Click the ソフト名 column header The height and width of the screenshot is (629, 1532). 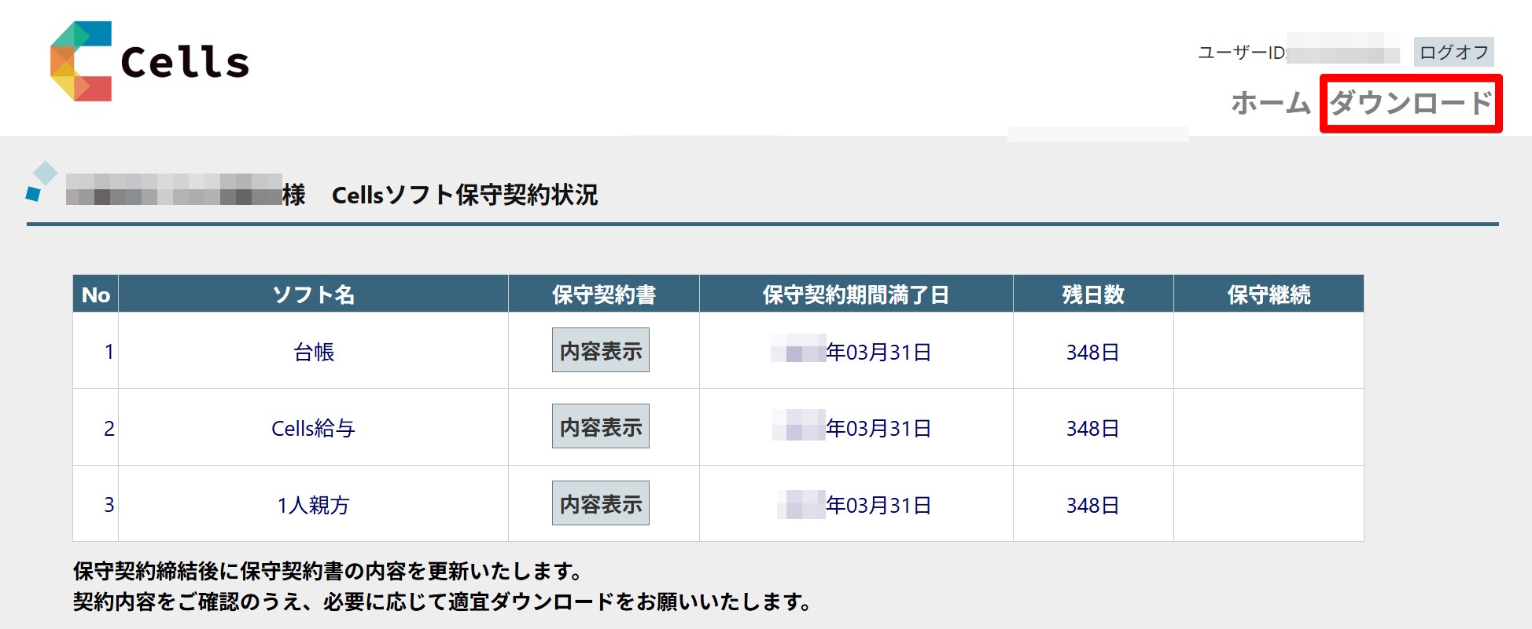pos(313,294)
